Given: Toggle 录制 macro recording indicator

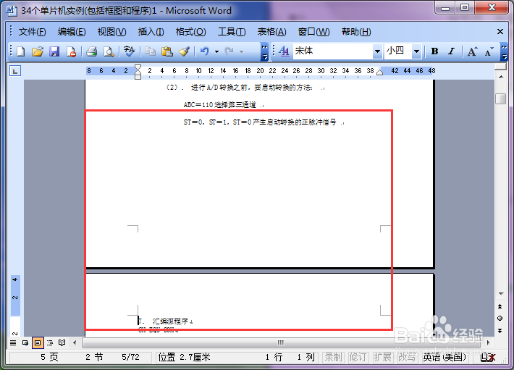Looking at the screenshot, I should click(x=333, y=357).
